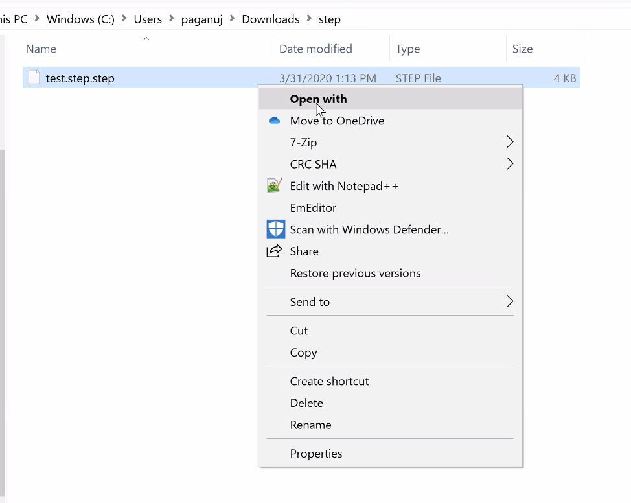Open the Send to submenu
The height and width of the screenshot is (503, 631).
click(x=509, y=301)
